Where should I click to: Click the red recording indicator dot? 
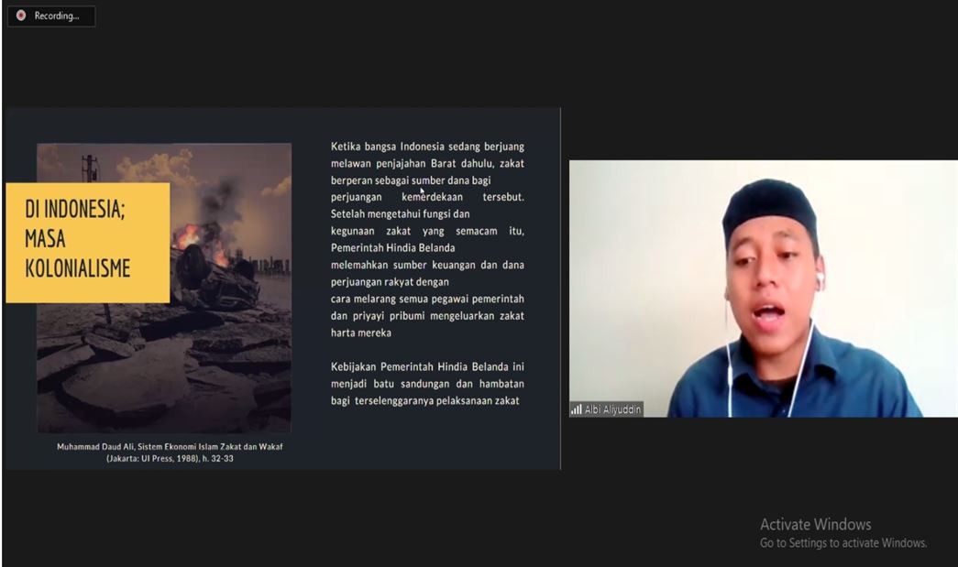pyautogui.click(x=21, y=16)
